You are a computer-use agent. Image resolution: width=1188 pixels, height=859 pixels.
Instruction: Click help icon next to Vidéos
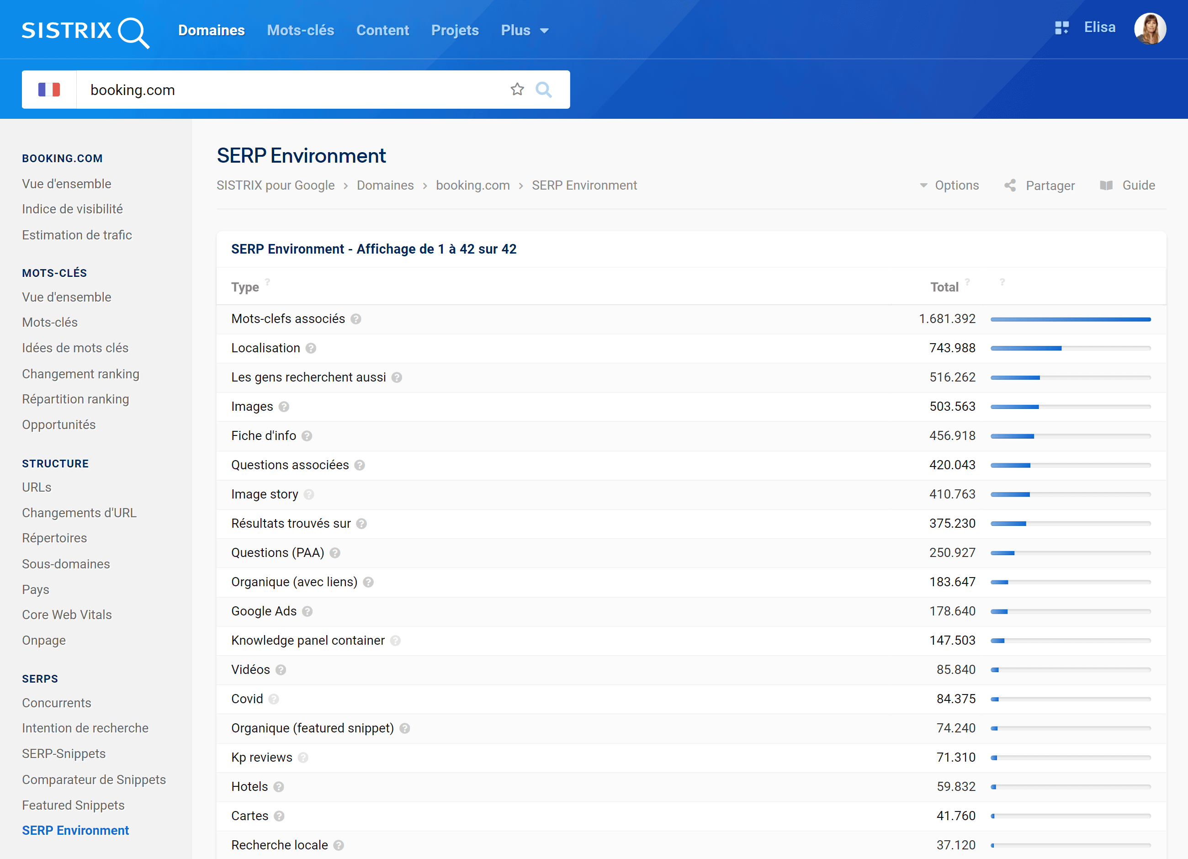click(x=281, y=670)
